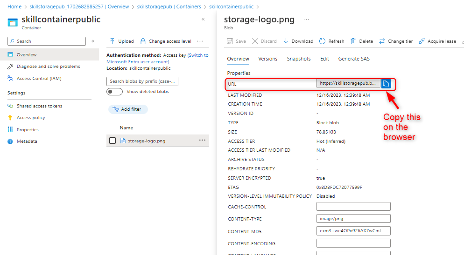Click the CACHE-CONTROL input field
The image size is (464, 255).
[x=353, y=207]
